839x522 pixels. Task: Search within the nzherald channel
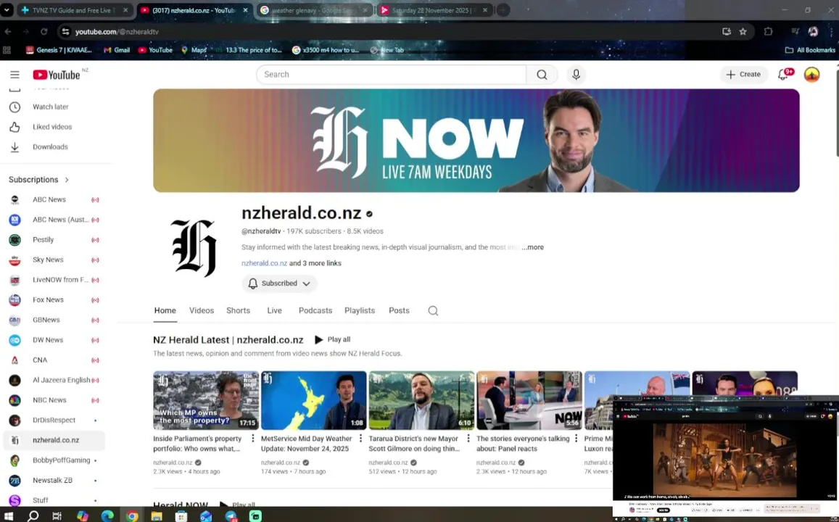433,311
